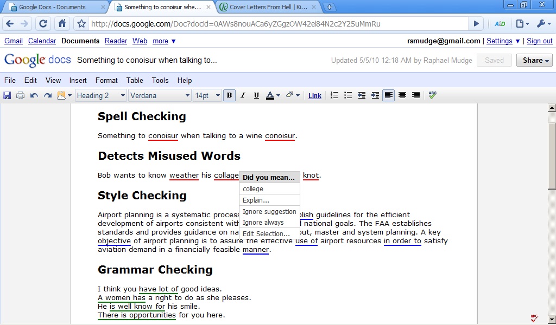This screenshot has height=325, width=556.
Task: Increase the paragraph indent
Action: 375,95
